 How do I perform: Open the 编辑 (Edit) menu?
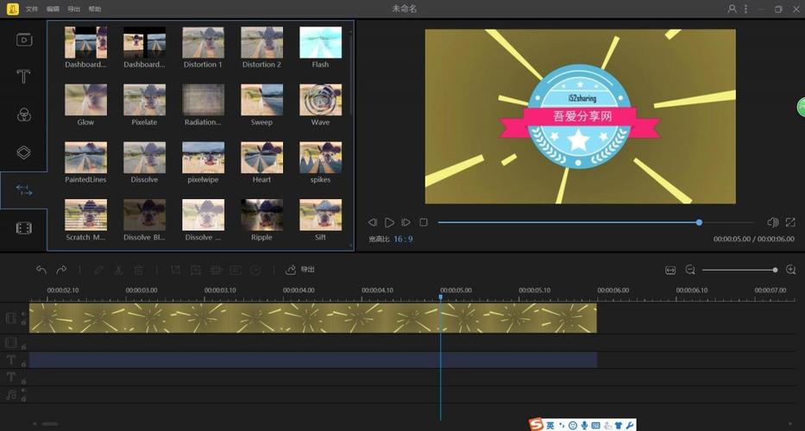pyautogui.click(x=53, y=9)
